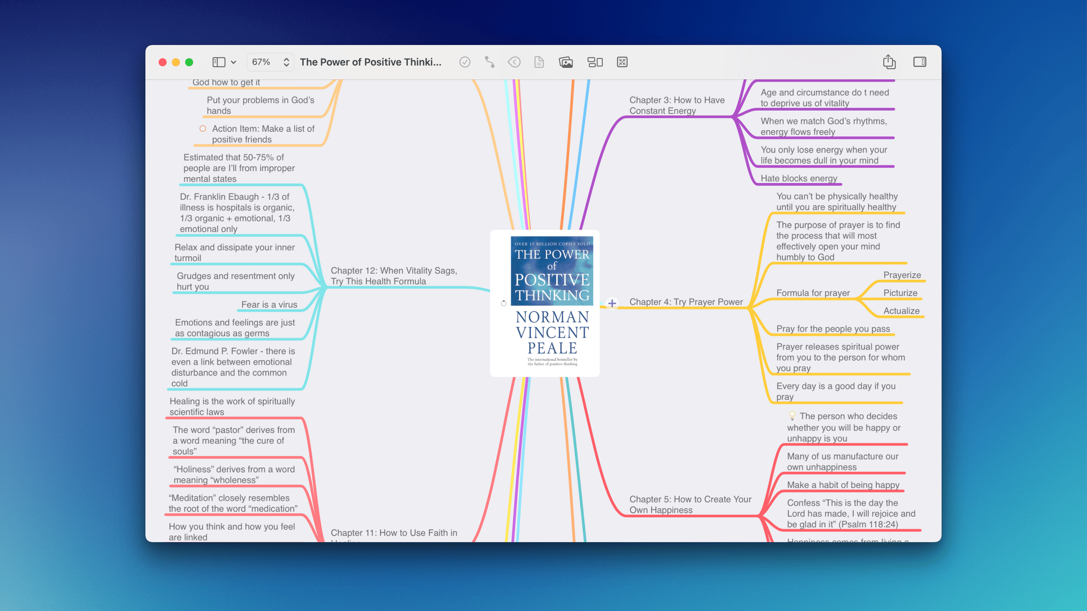The image size is (1087, 611).
Task: Open the Share button in toolbar
Action: click(x=889, y=62)
